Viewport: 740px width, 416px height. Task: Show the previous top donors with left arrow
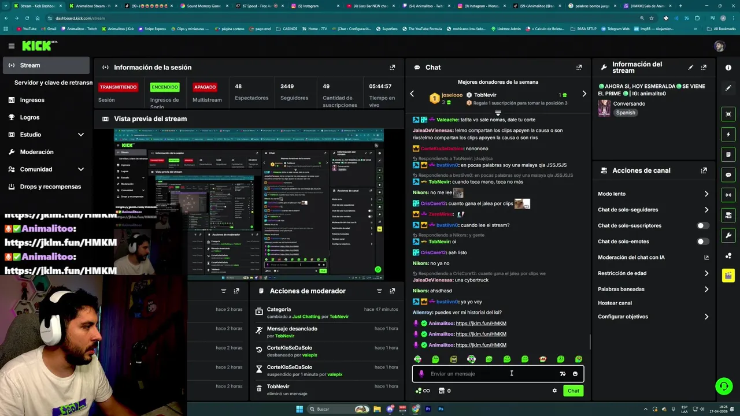point(412,94)
